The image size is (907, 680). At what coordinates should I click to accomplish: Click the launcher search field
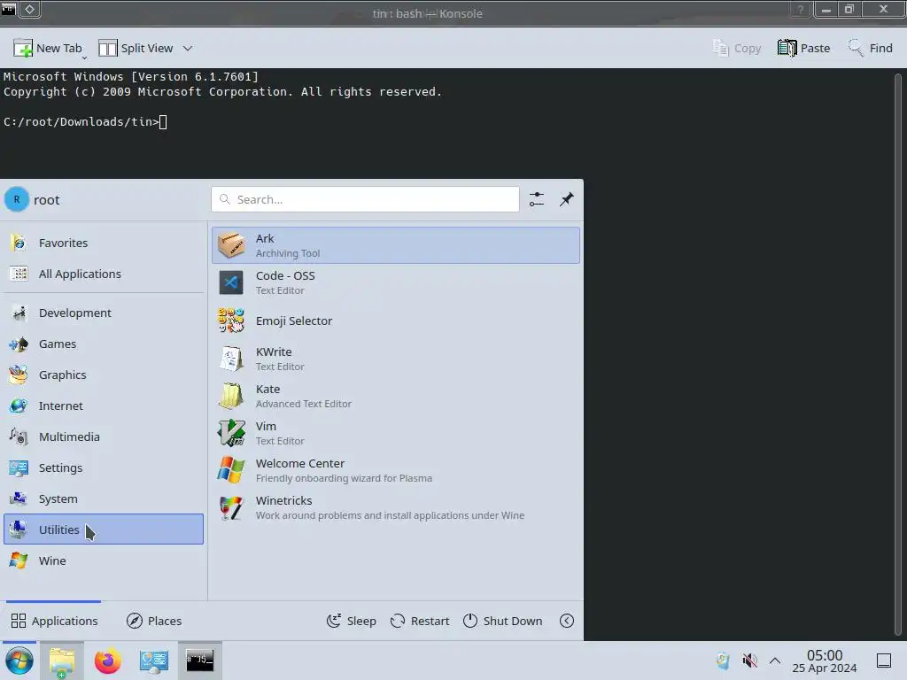tap(365, 199)
